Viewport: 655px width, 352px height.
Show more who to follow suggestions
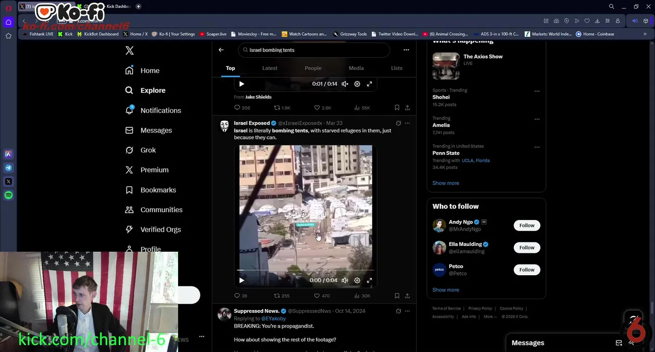point(446,290)
